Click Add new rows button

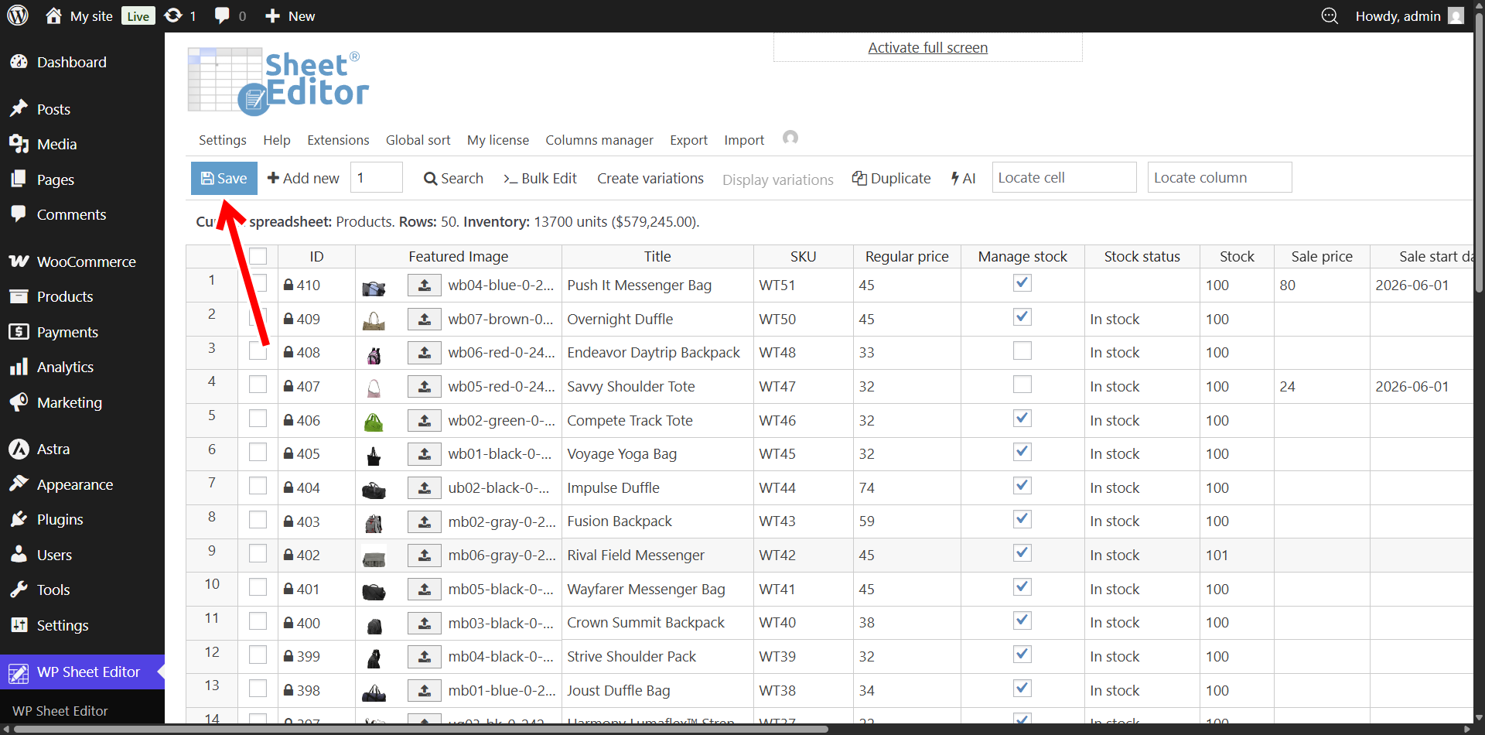coord(303,178)
